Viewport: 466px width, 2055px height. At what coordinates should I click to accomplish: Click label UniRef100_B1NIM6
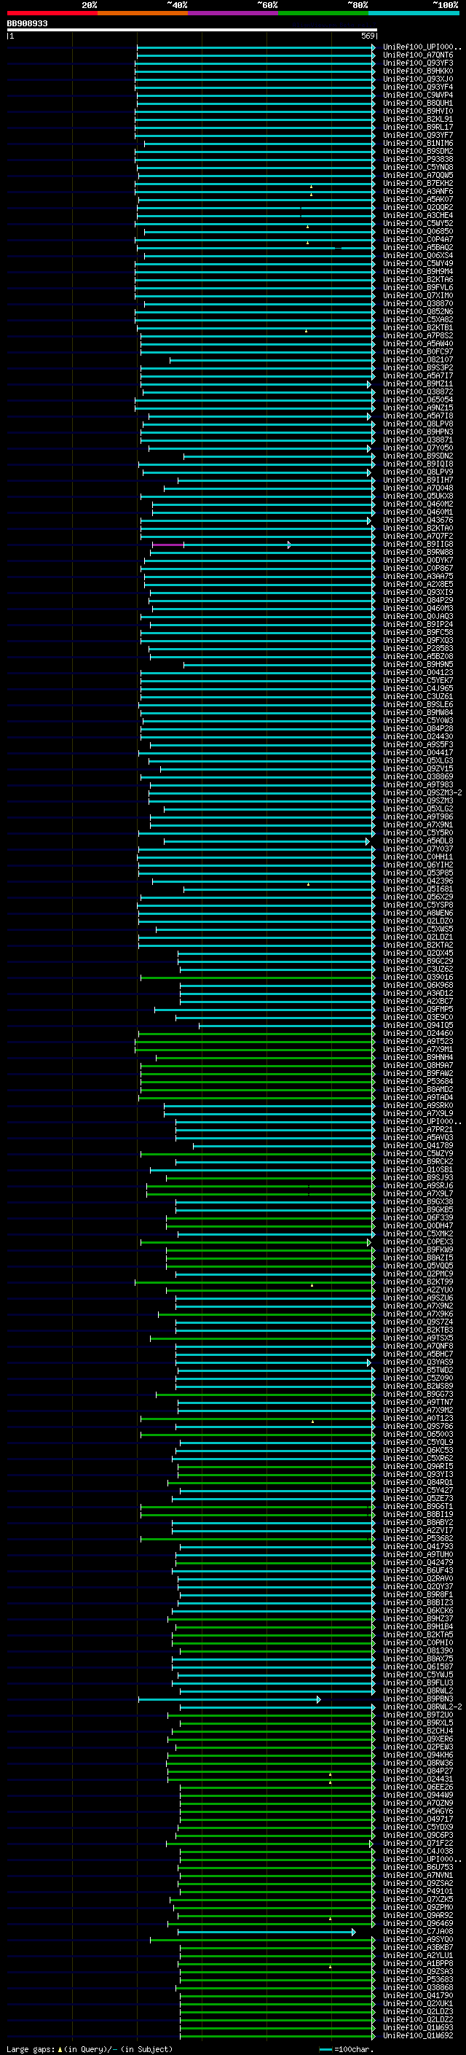(418, 144)
